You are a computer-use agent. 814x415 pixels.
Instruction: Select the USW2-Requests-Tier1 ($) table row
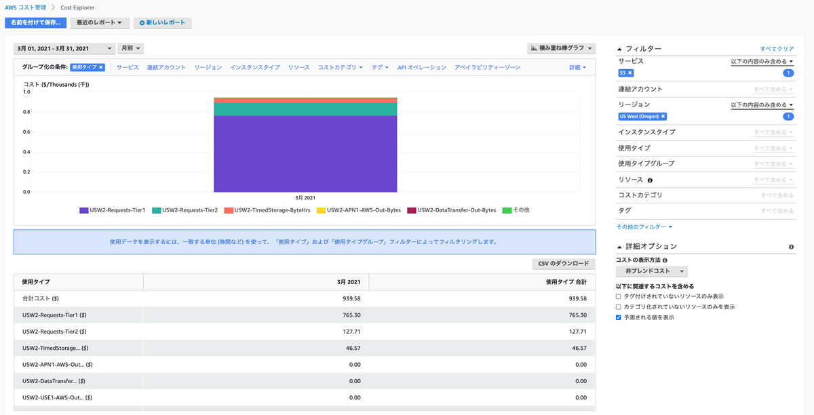[305, 315]
